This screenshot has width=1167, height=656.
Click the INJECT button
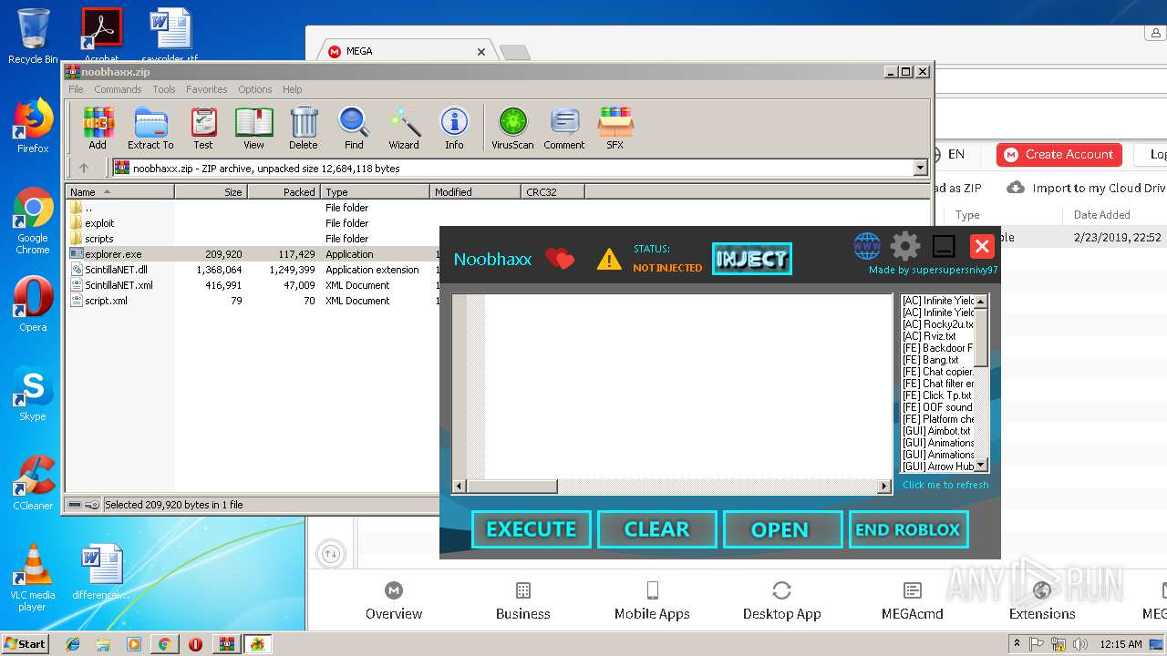coord(752,259)
